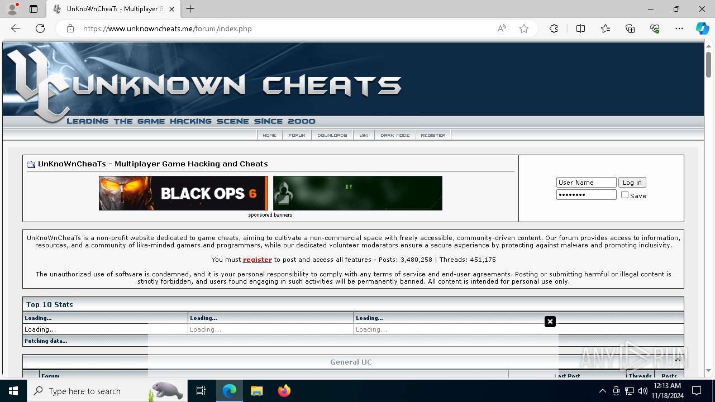Image resolution: width=715 pixels, height=402 pixels.
Task: Open Read Aloud icon in address bar
Action: pyautogui.click(x=502, y=28)
